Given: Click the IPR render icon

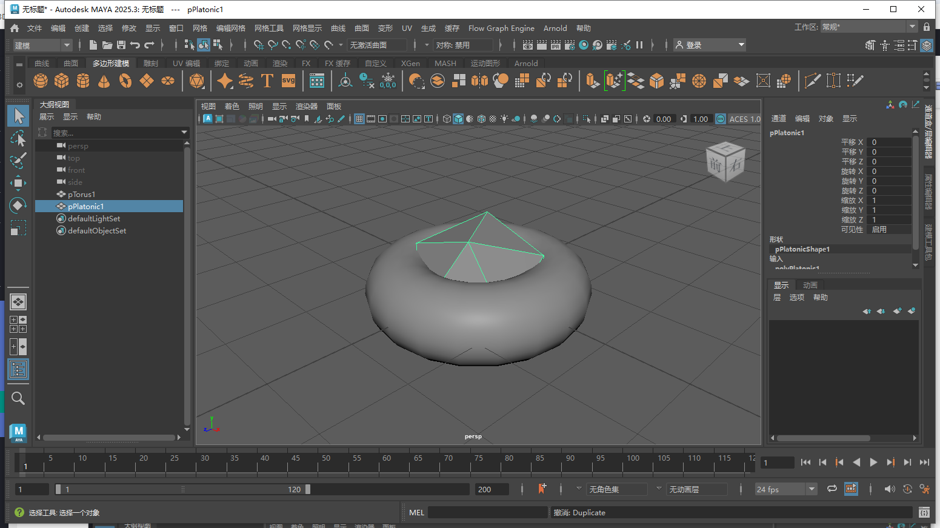Looking at the screenshot, I should (x=555, y=45).
